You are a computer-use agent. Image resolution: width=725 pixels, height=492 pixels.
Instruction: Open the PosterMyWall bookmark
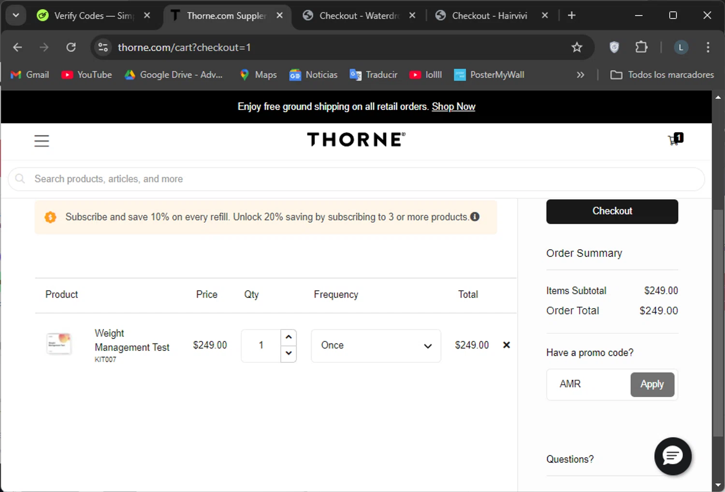(x=489, y=75)
